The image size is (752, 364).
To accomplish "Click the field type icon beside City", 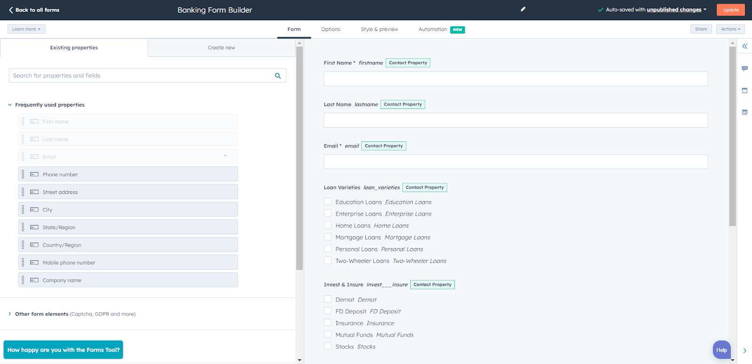I will 34,209.
